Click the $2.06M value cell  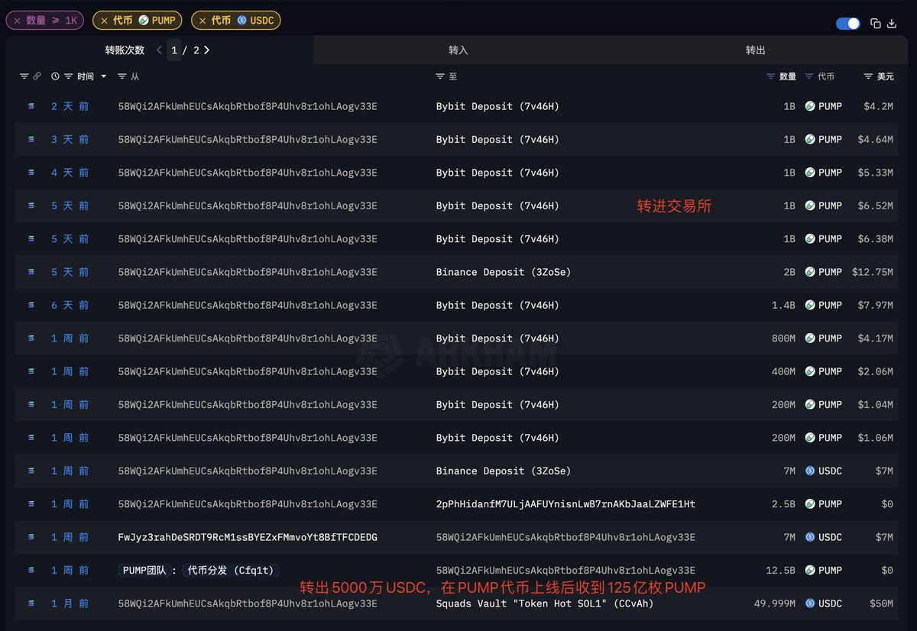875,371
